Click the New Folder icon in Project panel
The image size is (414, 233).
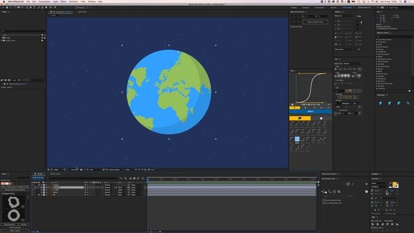coord(5,80)
